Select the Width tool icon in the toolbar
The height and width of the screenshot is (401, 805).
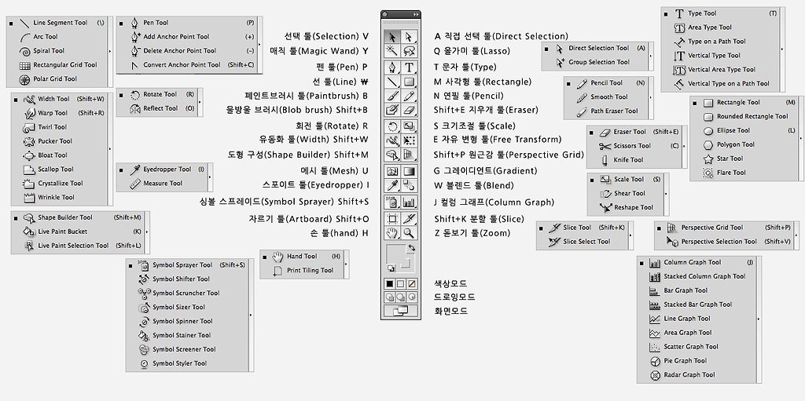point(392,140)
